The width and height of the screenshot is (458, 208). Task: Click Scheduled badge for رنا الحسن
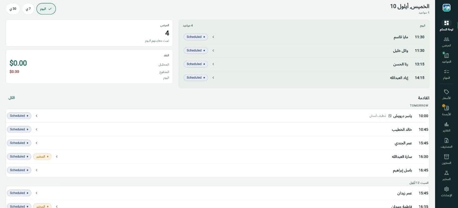click(x=196, y=64)
